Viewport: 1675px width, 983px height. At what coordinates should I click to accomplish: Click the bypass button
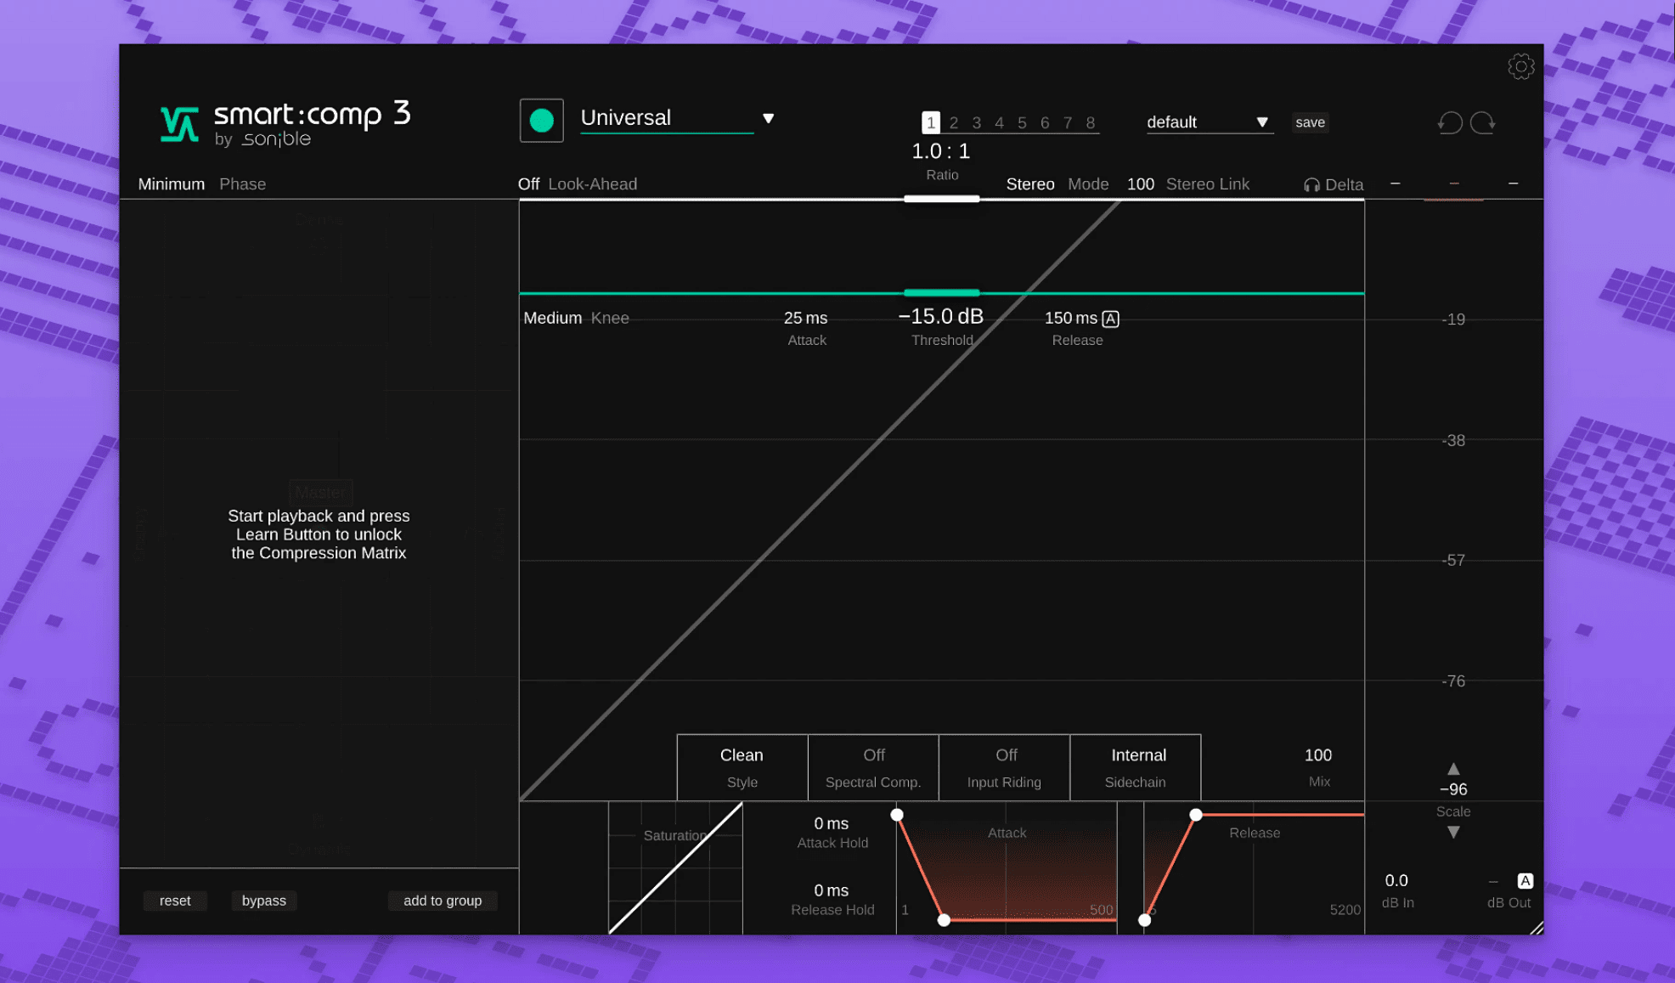click(264, 901)
